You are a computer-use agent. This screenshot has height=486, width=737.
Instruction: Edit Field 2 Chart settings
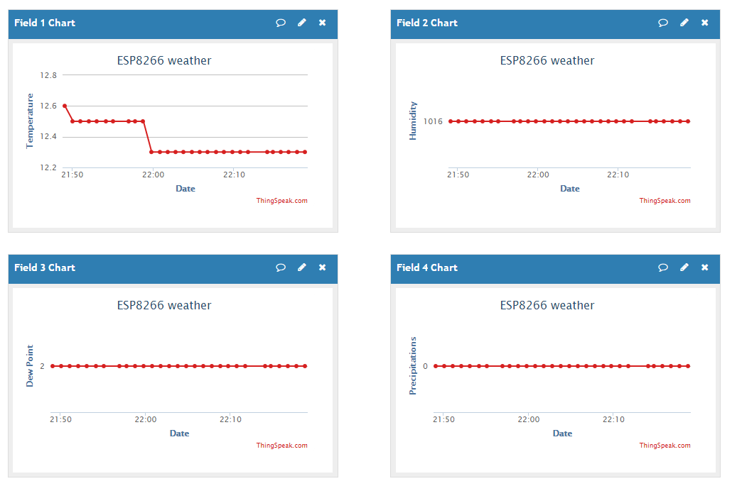(684, 23)
